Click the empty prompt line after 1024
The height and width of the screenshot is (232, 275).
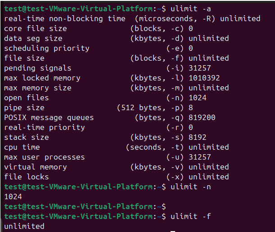coord(85,206)
